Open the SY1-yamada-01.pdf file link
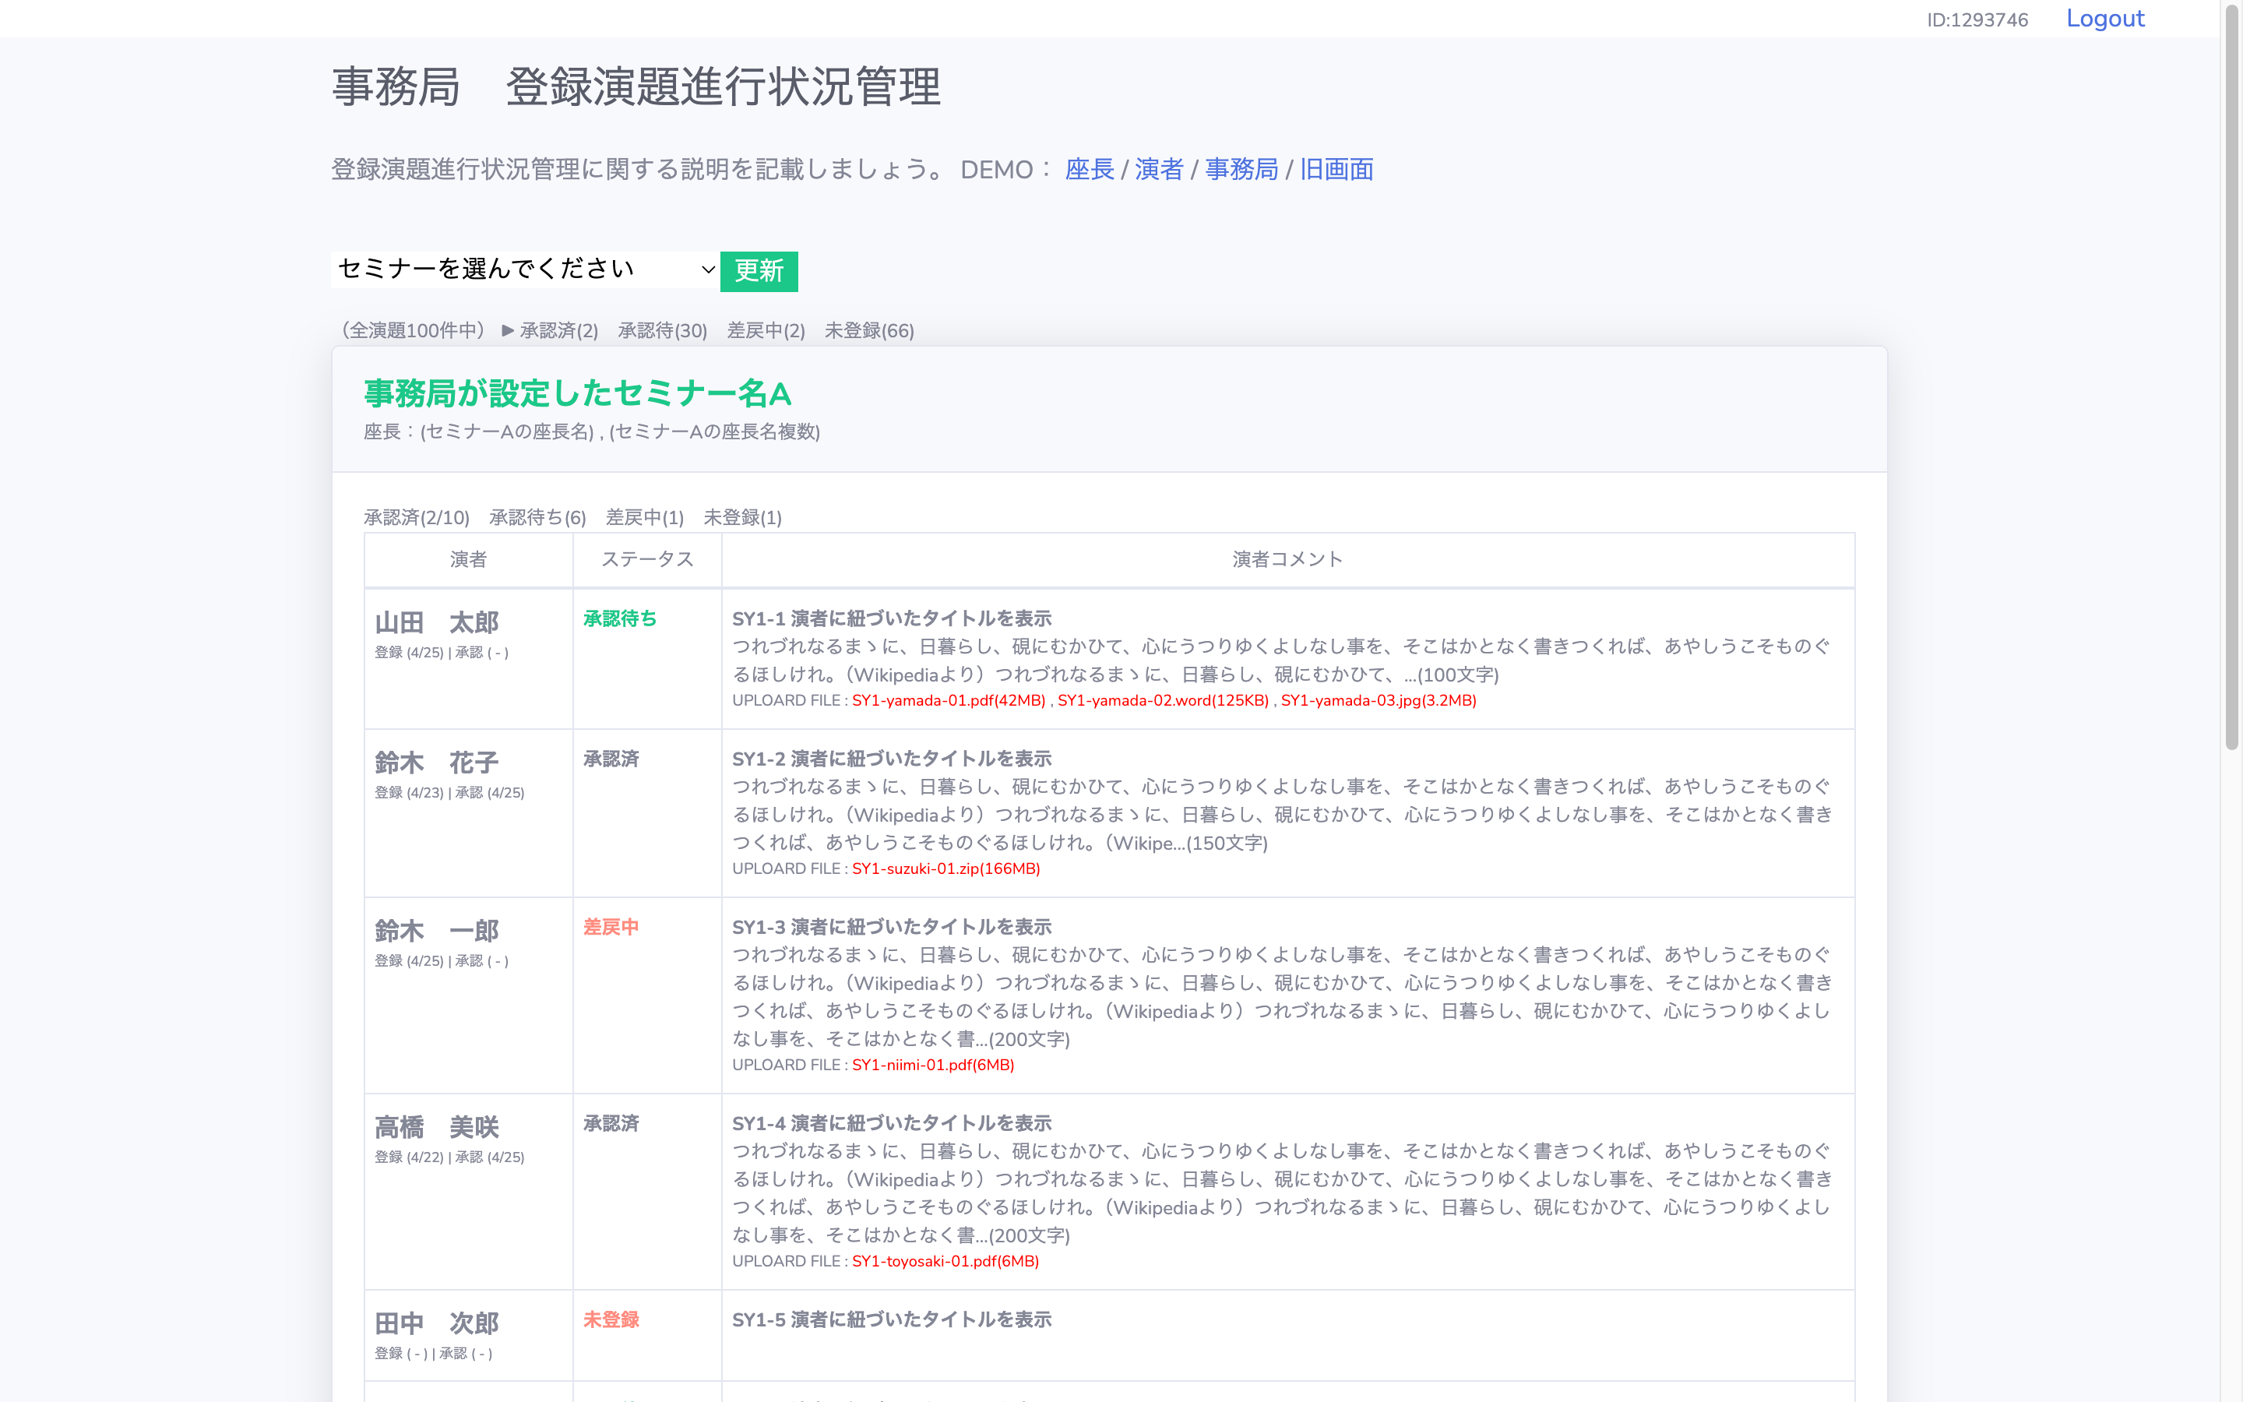Screen dimensions: 2243x1402 click(947, 701)
